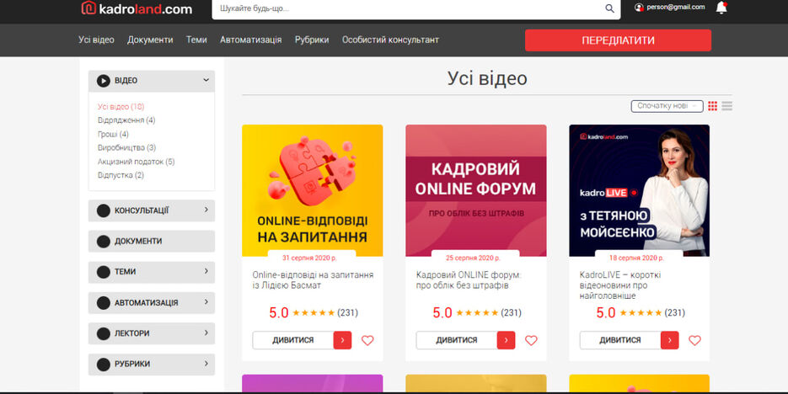
Task: Open Документи in top navigation
Action: [150, 40]
